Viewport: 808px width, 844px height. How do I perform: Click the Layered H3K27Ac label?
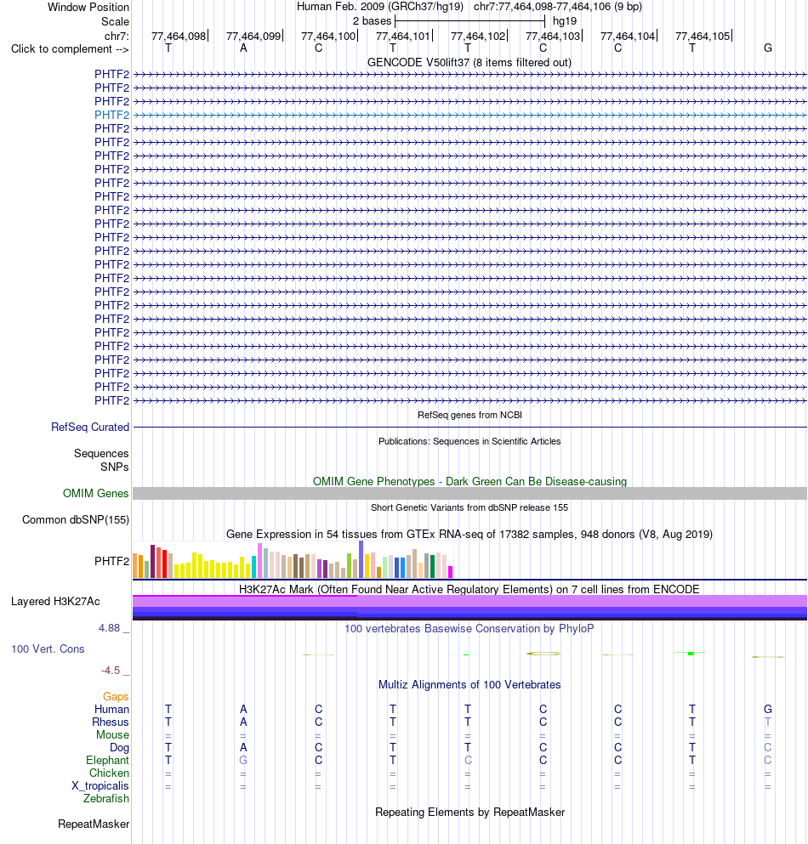point(55,601)
